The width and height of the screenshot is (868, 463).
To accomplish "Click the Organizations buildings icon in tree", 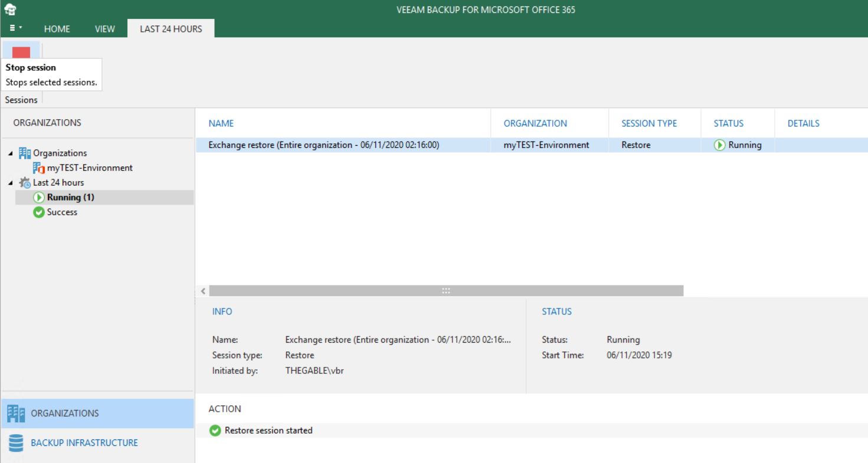I will (25, 153).
